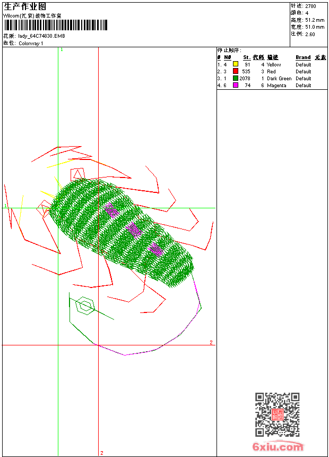Click the 'Dark Green' description text
Screen dimensions: 329x457
click(x=279, y=79)
